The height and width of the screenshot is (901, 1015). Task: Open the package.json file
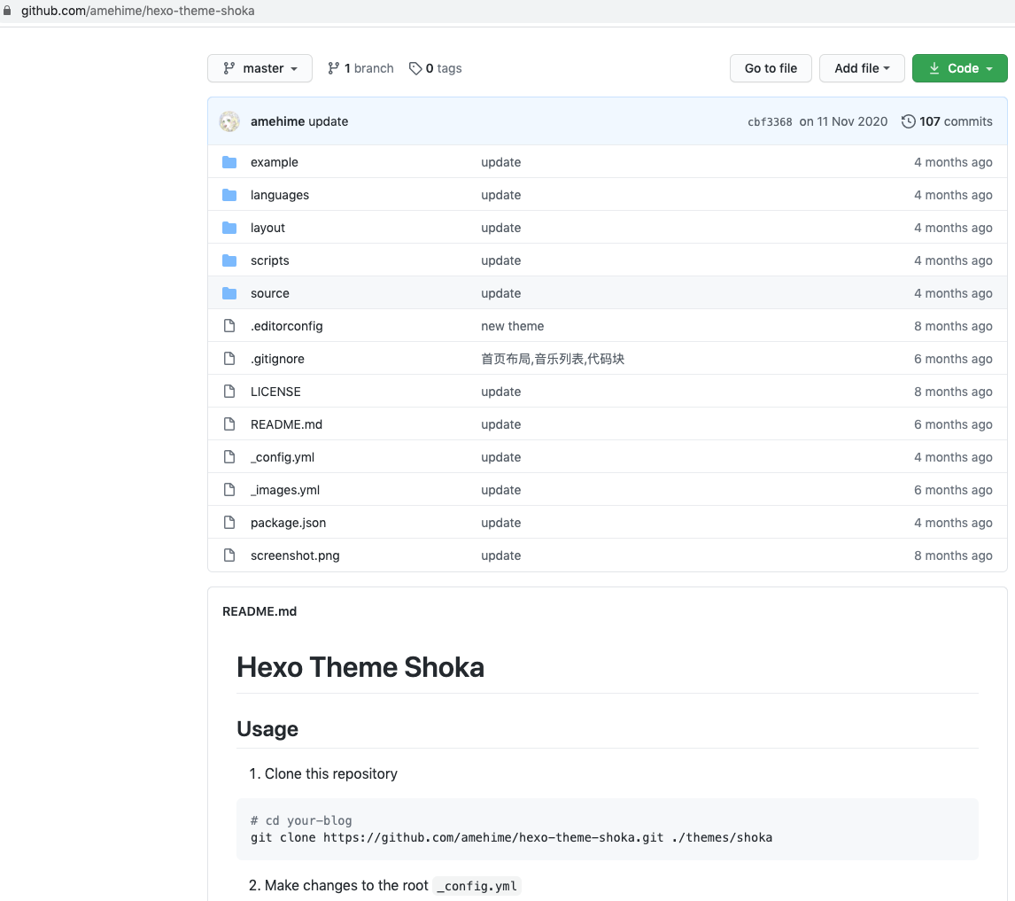(x=289, y=523)
